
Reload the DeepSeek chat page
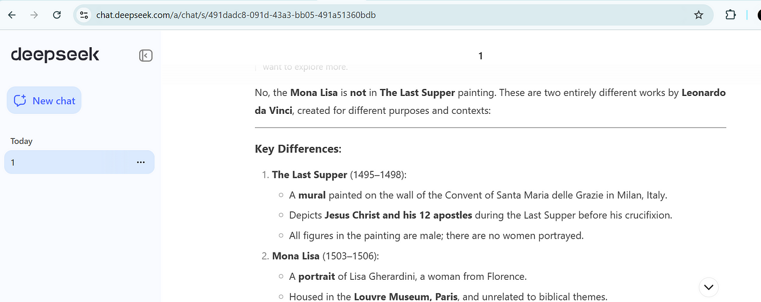57,15
